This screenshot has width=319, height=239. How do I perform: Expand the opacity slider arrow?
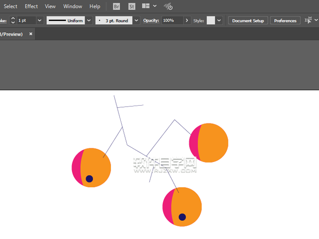(x=187, y=20)
